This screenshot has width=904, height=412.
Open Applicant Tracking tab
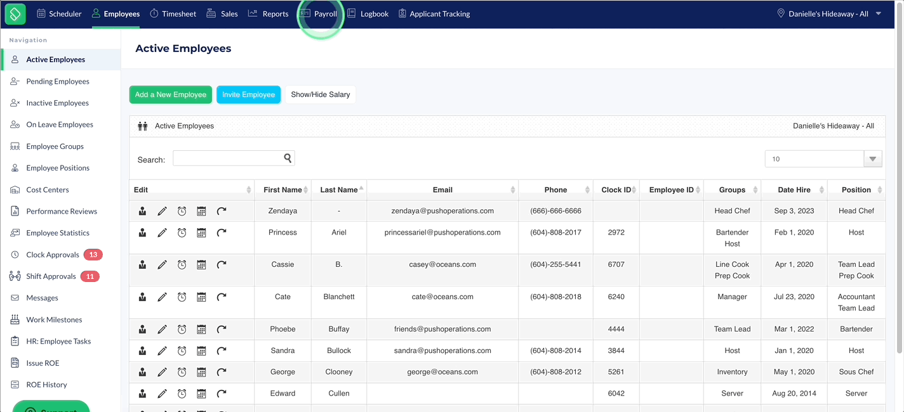tap(434, 13)
